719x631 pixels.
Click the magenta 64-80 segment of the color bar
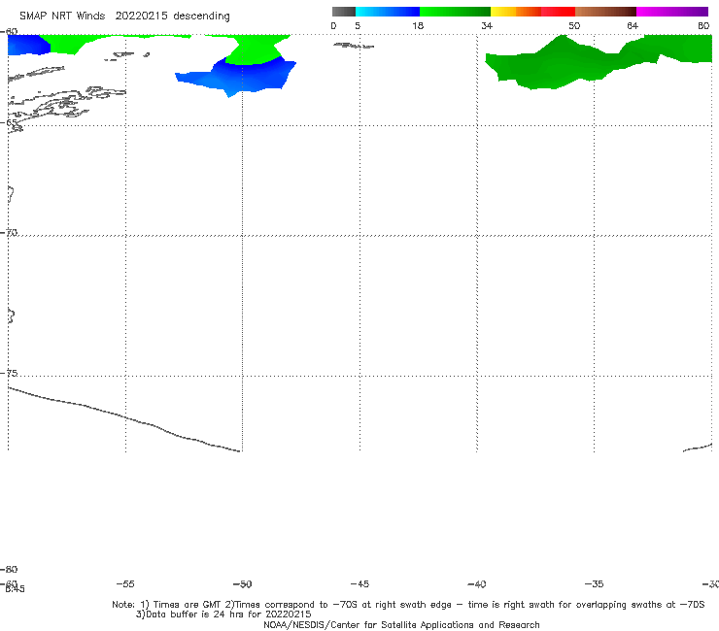click(672, 12)
